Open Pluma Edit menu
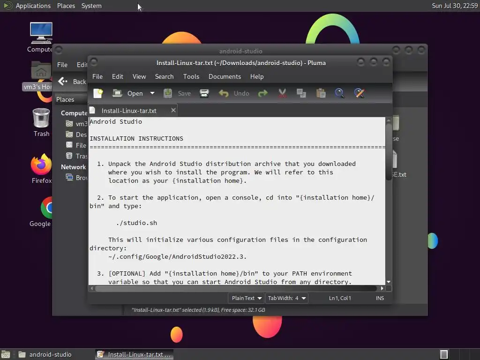The height and width of the screenshot is (360, 480). coord(117,76)
